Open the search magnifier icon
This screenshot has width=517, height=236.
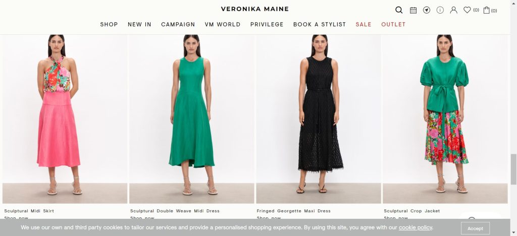pos(399,10)
